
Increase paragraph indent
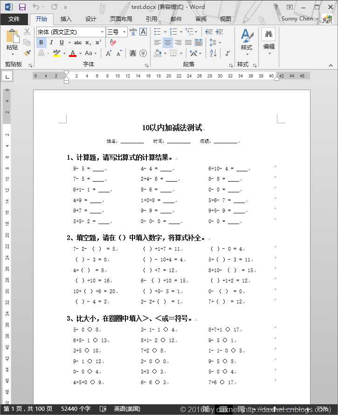pyautogui.click(x=219, y=32)
